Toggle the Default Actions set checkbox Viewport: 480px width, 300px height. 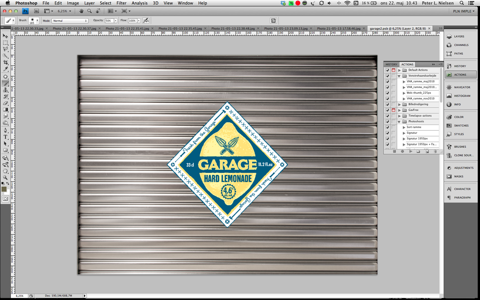[x=388, y=70]
